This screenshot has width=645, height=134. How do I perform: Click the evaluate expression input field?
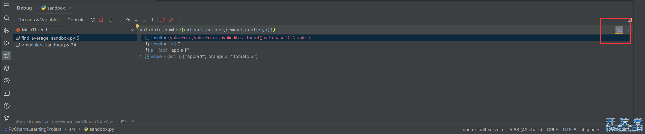tap(376, 30)
